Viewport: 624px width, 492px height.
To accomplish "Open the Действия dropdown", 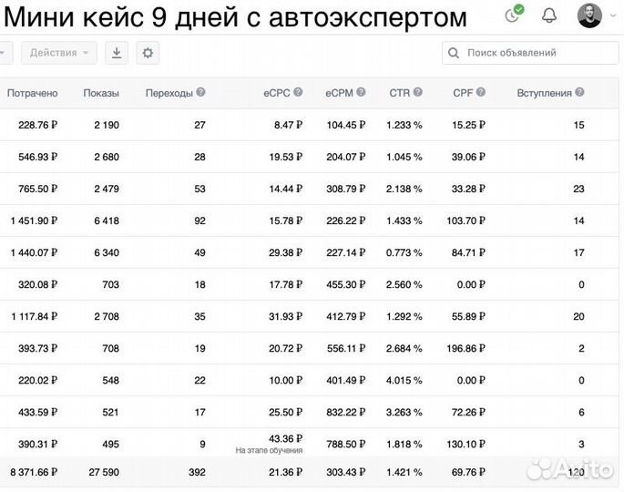I will tap(59, 53).
